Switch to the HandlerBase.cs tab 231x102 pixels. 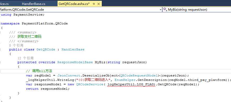33,4
